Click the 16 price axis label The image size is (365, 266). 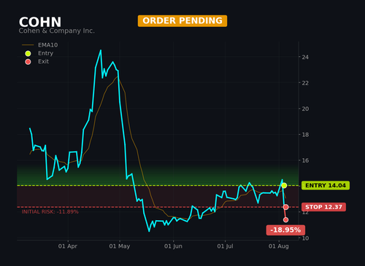click(x=305, y=160)
